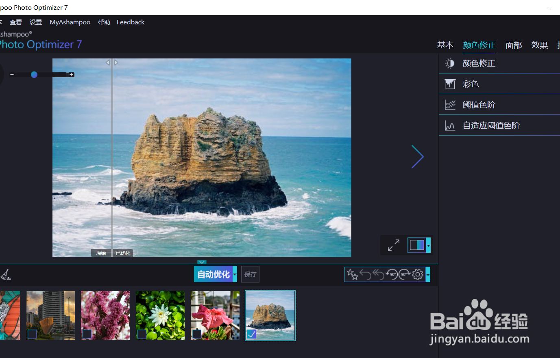Toggle checkbox on pink blossom thumbnail
The width and height of the screenshot is (560, 358).
click(87, 334)
